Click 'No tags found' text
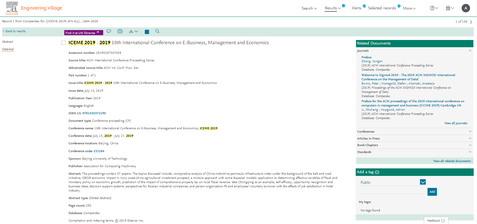The height and width of the screenshot is (224, 477). 370,210
